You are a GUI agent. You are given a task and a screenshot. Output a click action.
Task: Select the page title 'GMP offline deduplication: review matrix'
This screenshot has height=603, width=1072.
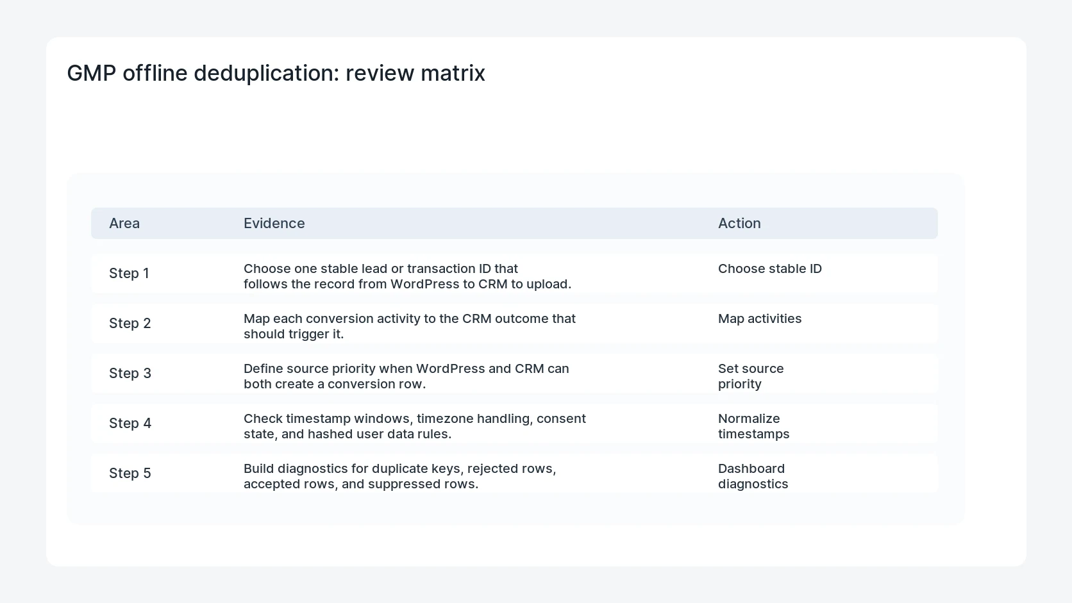tap(276, 73)
